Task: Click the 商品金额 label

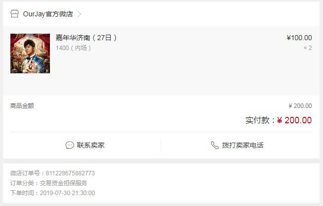Action: (x=22, y=106)
